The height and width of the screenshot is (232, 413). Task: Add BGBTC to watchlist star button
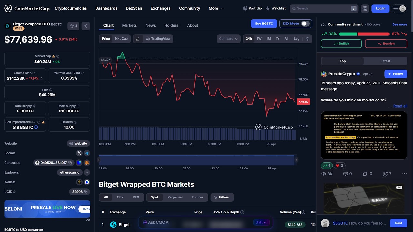(x=74, y=26)
